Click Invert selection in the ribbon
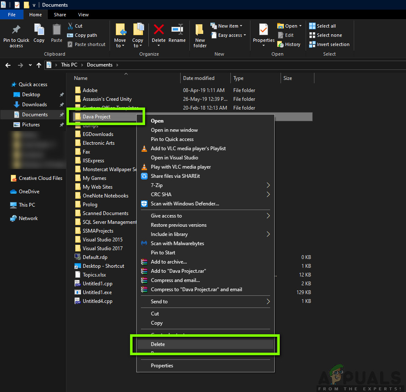406x392 pixels. pos(329,45)
